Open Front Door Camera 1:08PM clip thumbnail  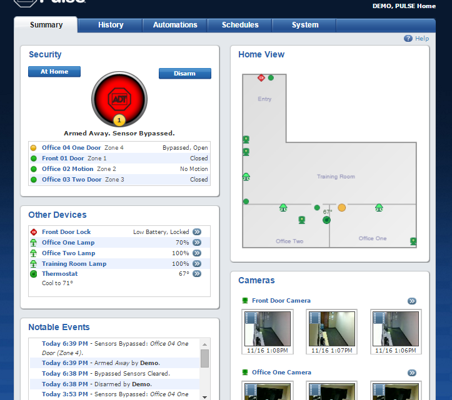[x=267, y=329]
